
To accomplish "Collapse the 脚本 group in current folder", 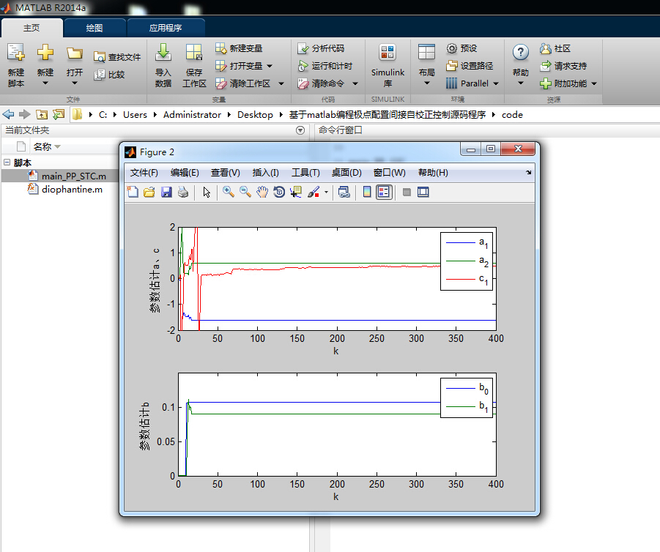I will [7, 162].
